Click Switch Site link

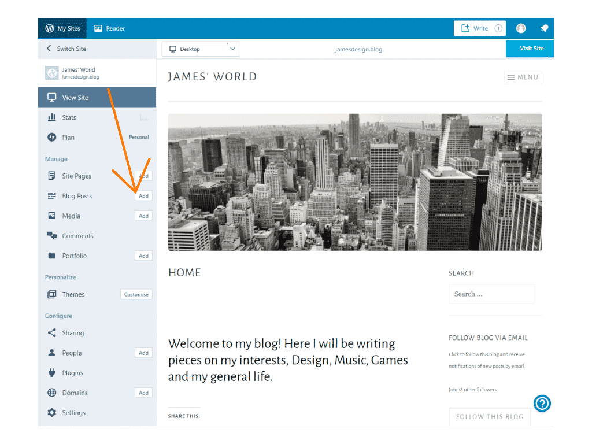click(71, 49)
